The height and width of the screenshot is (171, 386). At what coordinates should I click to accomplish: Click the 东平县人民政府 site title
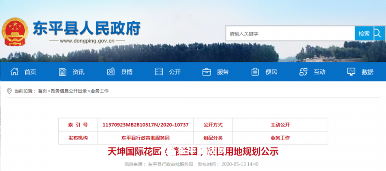coord(87,28)
